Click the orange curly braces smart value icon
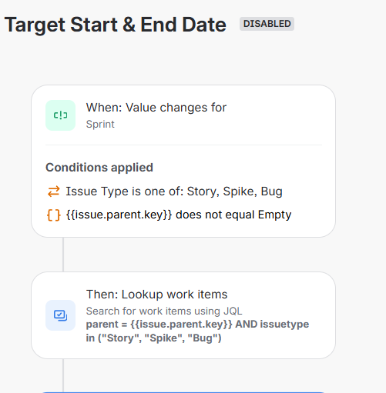386x393 pixels. 53,215
